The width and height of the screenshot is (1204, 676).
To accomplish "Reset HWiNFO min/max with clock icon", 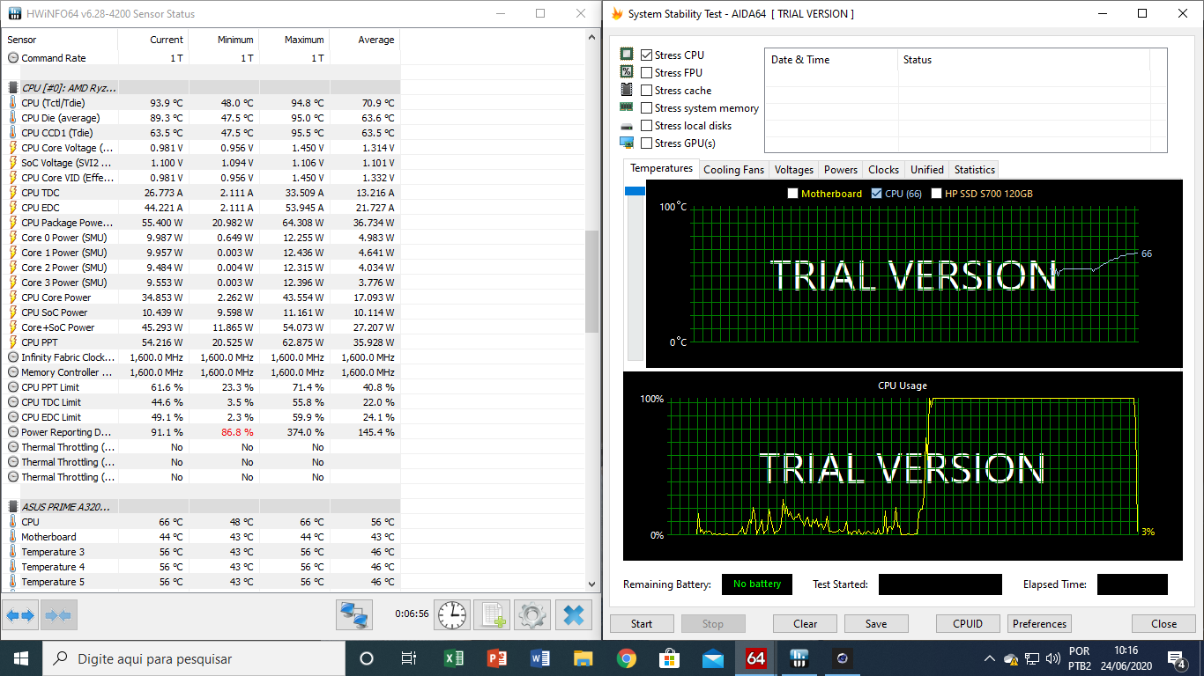I will click(x=452, y=614).
